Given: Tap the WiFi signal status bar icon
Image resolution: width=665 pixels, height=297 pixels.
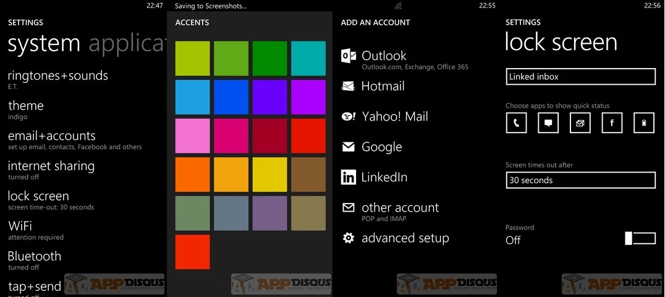Looking at the screenshot, I should point(398,6).
